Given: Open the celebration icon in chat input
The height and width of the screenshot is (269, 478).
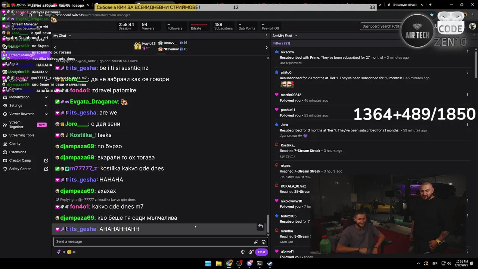Looking at the screenshot, I should click(256, 242).
